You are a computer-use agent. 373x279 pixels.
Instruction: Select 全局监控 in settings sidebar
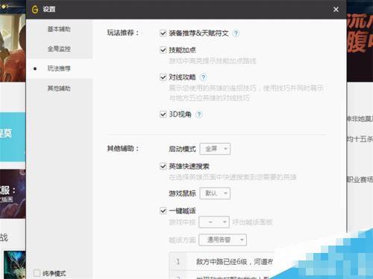coord(59,49)
